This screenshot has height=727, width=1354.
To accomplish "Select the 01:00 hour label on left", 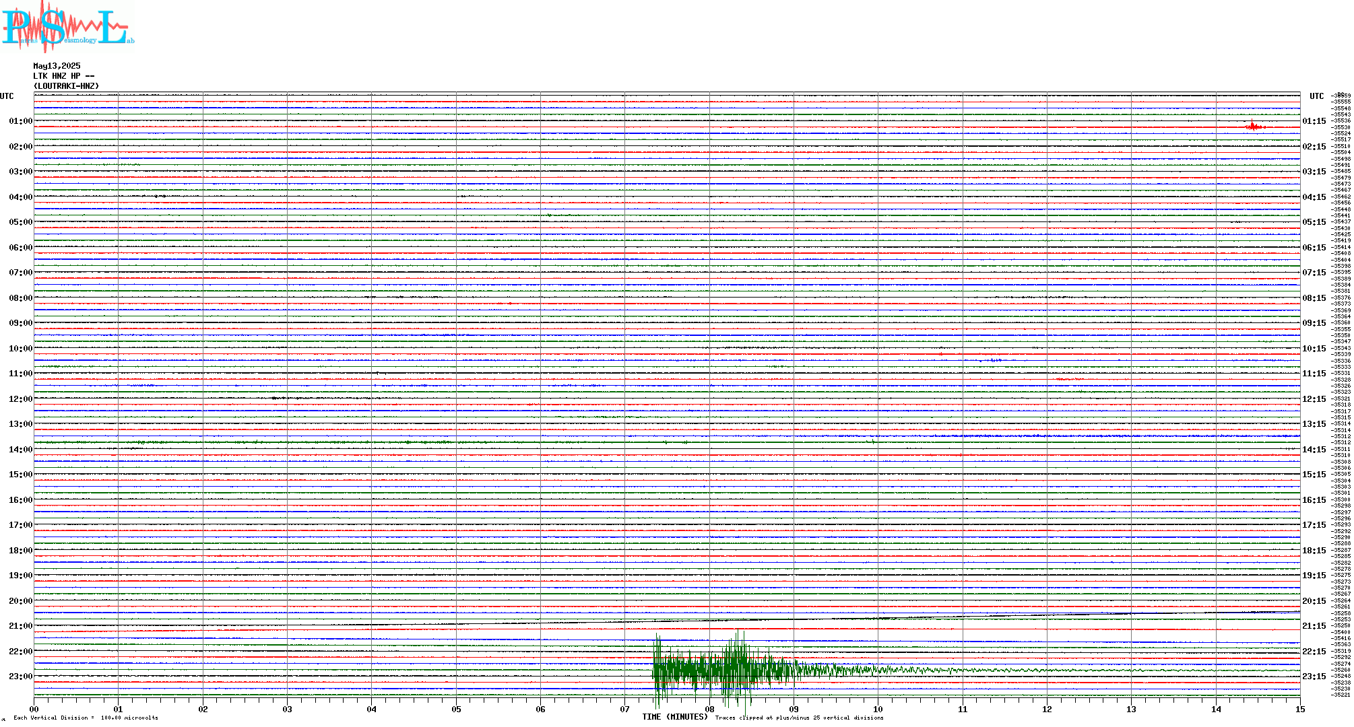I will (x=20, y=121).
